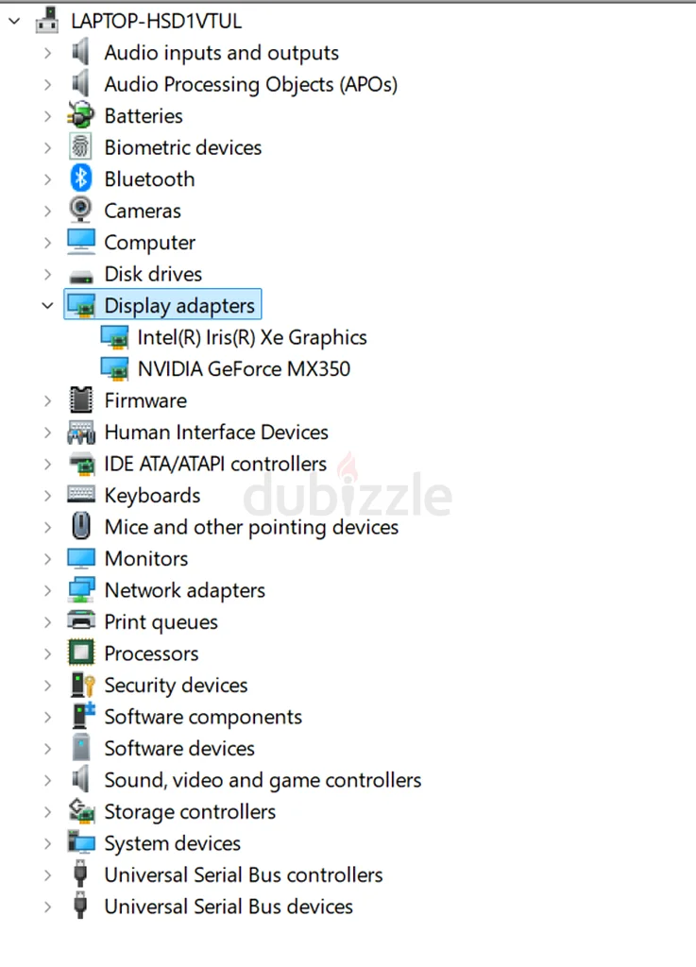Screen dimensions: 696x967
Task: Click the IDE ATA/ATAPI controllers icon
Action: coord(81,464)
